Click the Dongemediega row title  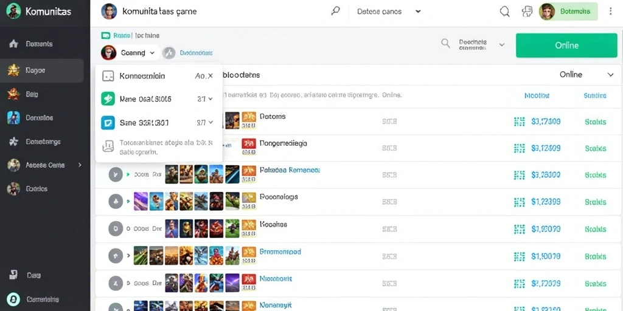pos(284,143)
